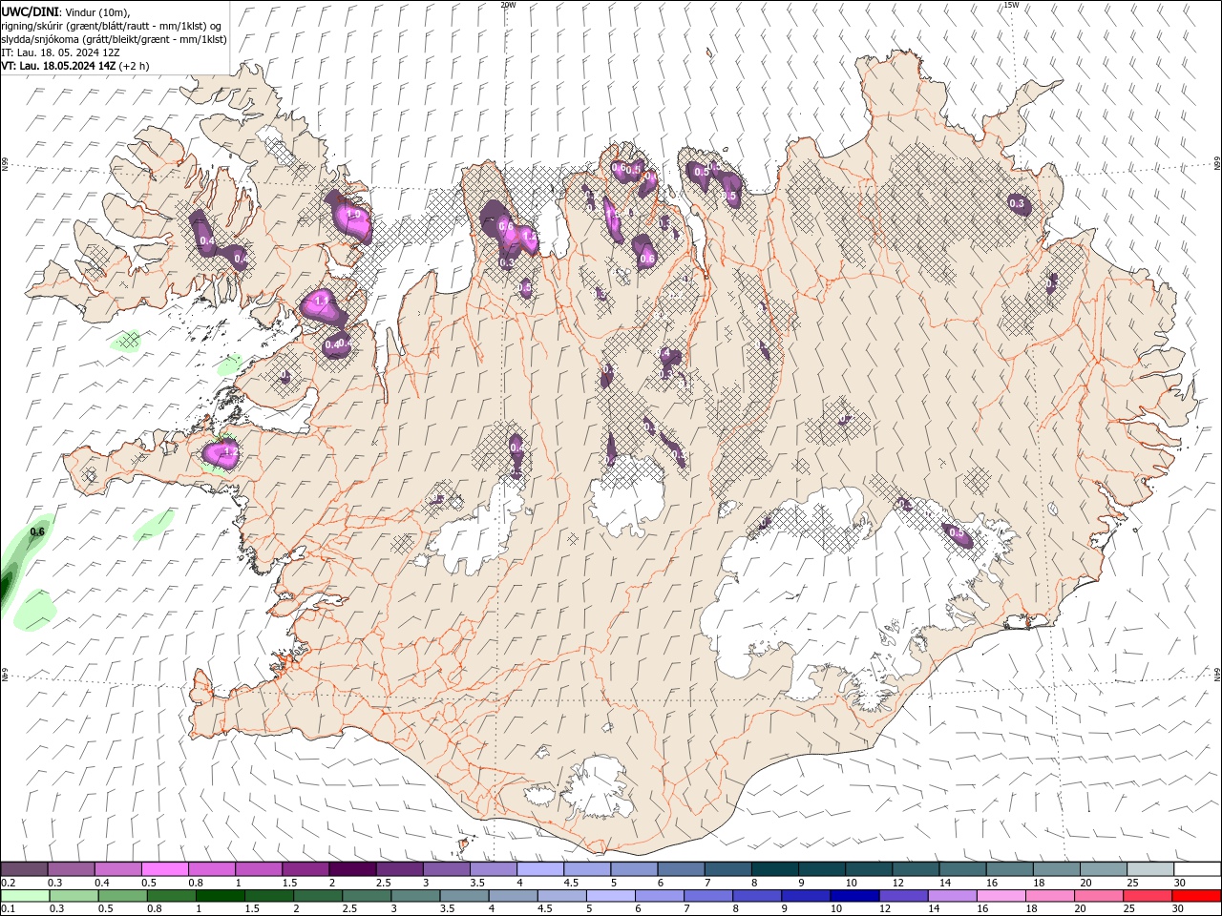The width and height of the screenshot is (1222, 916).
Task: Select the light purple swatch between 14 and 16 on rain scale
Action: (952, 896)
